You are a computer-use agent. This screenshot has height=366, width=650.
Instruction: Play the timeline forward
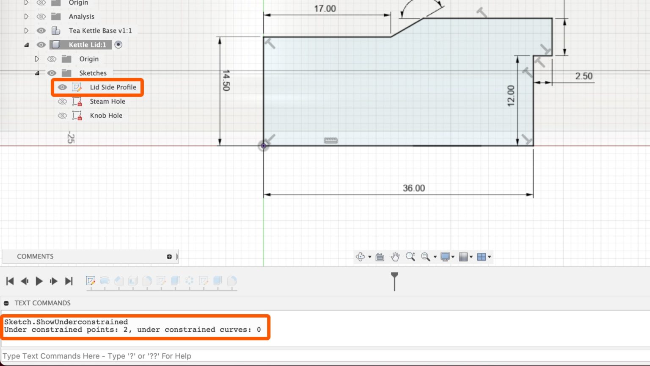(39, 280)
